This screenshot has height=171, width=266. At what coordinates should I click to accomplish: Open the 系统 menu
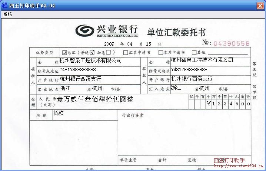tap(8, 14)
